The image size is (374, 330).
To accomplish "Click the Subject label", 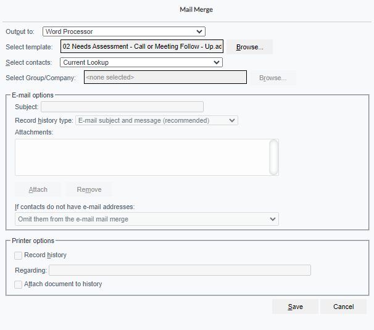I will [27, 107].
